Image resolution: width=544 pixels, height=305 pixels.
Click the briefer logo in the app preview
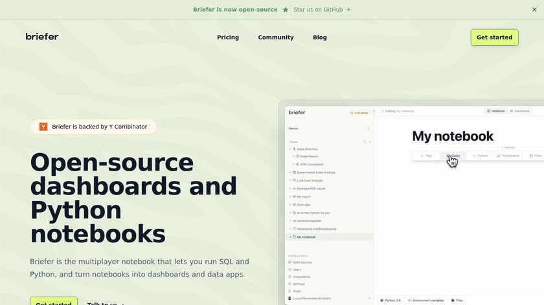click(297, 112)
